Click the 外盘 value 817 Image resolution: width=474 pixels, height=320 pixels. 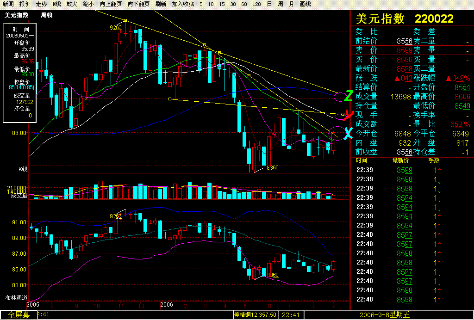click(462, 143)
